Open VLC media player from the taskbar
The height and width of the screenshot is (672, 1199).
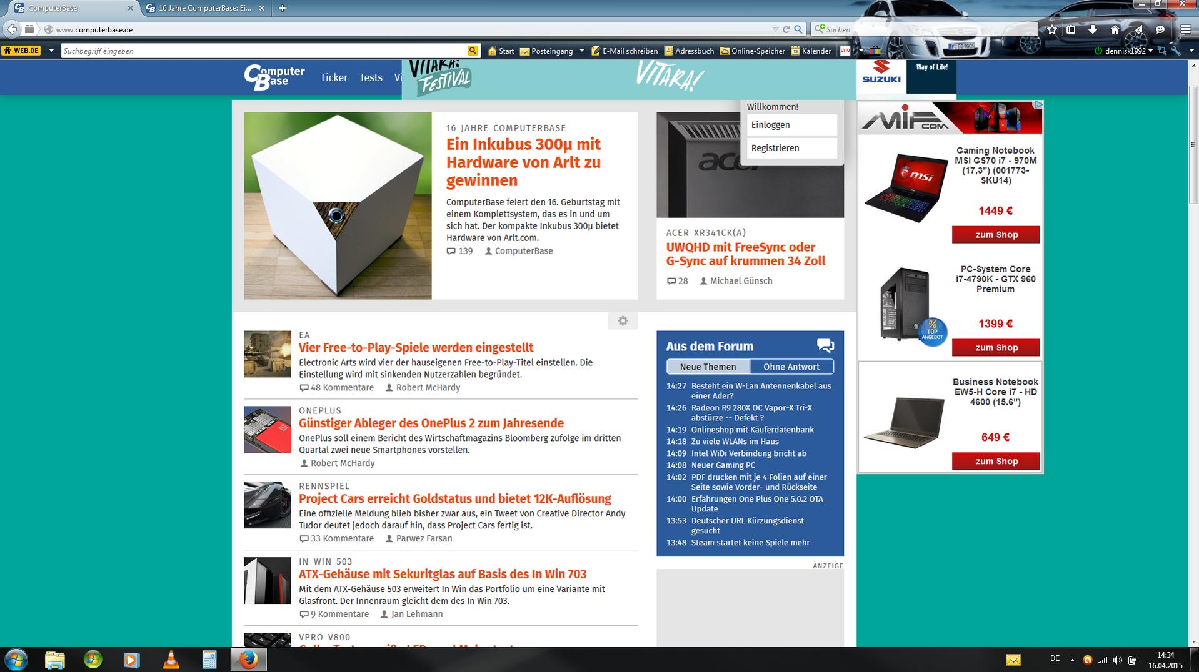[171, 660]
